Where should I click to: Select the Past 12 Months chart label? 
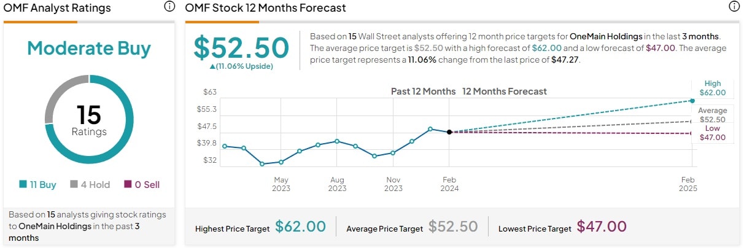423,92
